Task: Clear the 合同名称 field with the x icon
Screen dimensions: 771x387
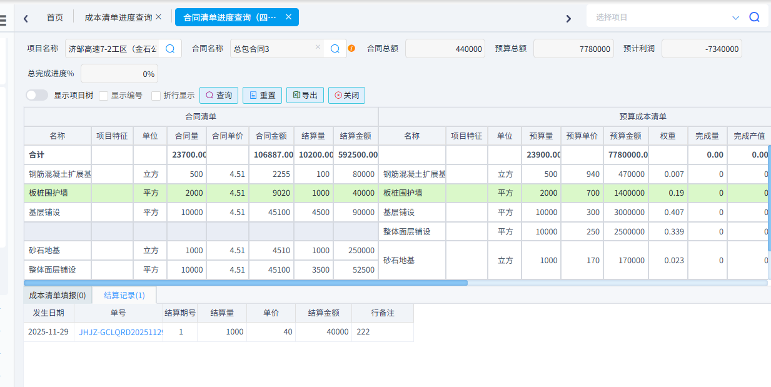Action: click(318, 48)
